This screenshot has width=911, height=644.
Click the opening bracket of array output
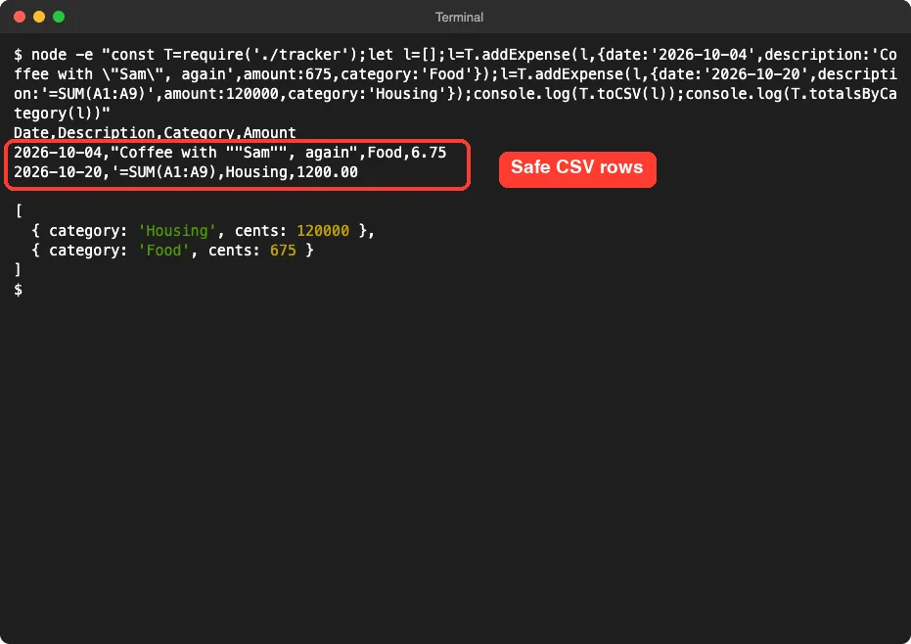(x=19, y=211)
